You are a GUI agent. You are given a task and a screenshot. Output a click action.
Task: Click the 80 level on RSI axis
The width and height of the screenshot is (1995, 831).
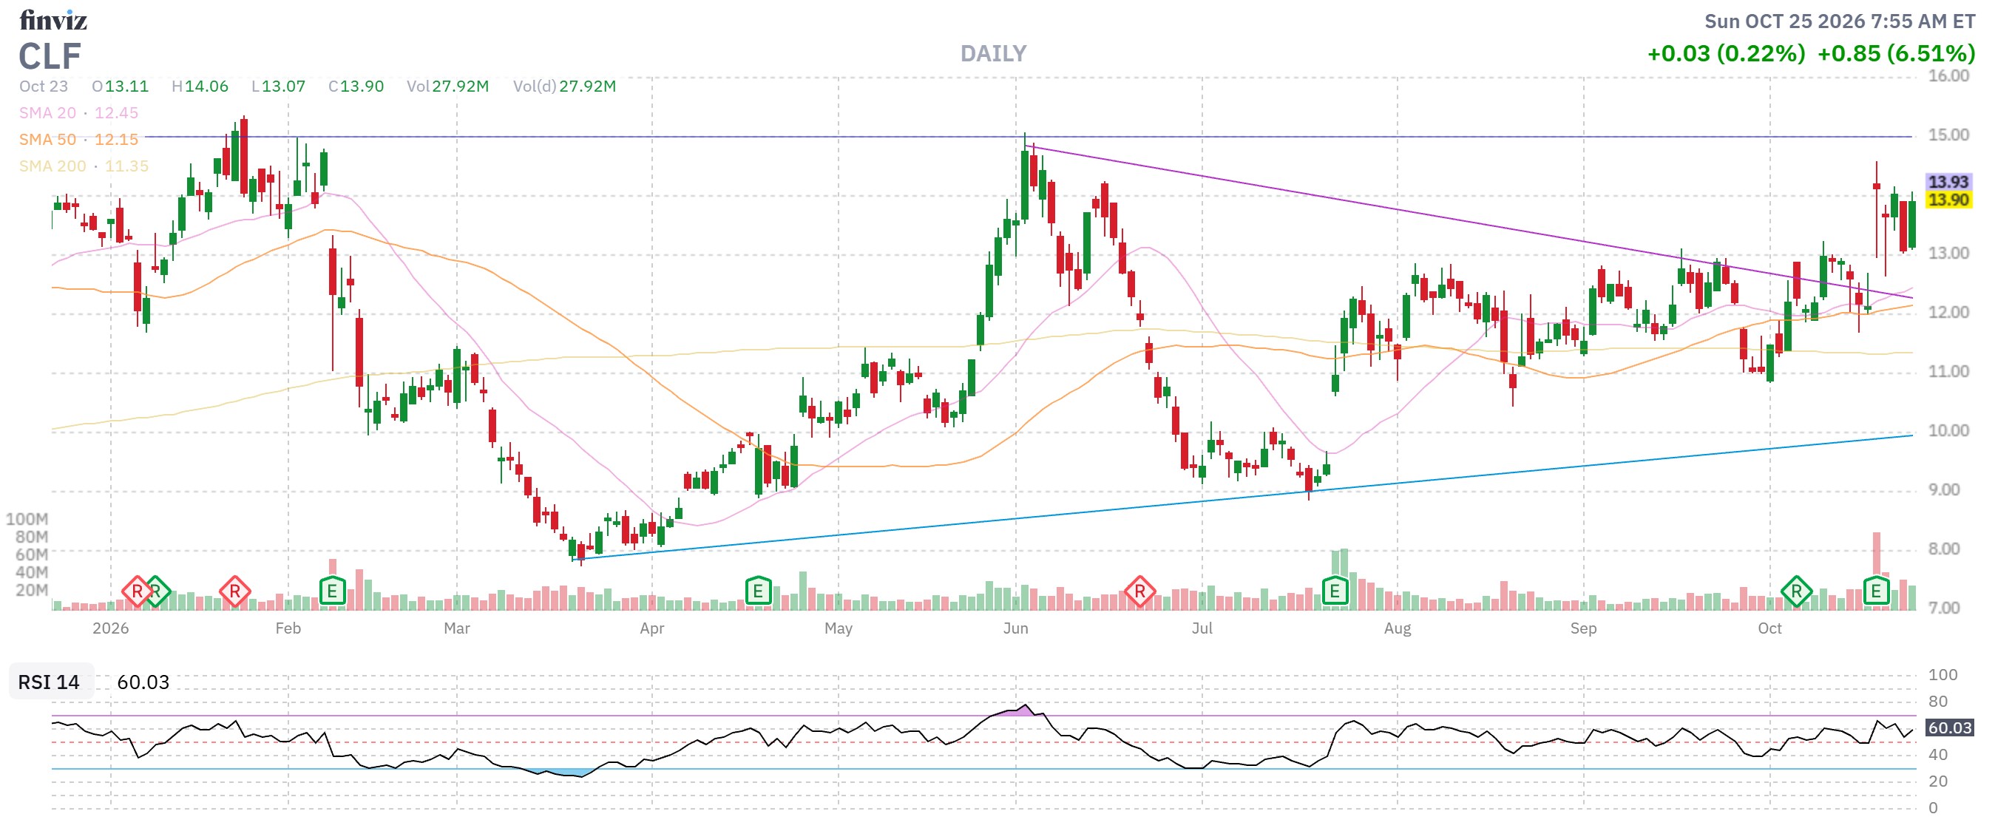point(1937,702)
